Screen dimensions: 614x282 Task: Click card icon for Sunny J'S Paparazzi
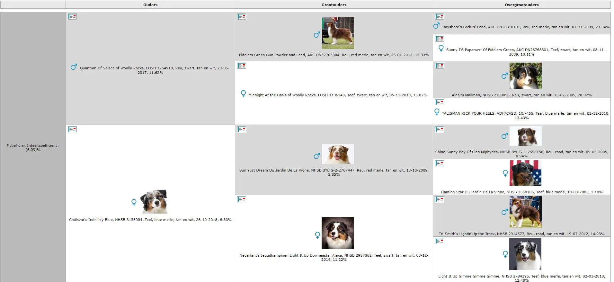[x=440, y=39]
